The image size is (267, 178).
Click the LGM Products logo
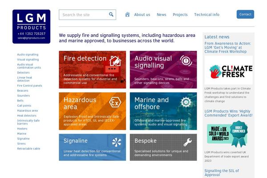(31, 27)
